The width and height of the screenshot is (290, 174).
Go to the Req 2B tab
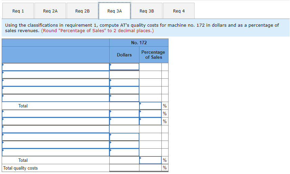coord(83,11)
